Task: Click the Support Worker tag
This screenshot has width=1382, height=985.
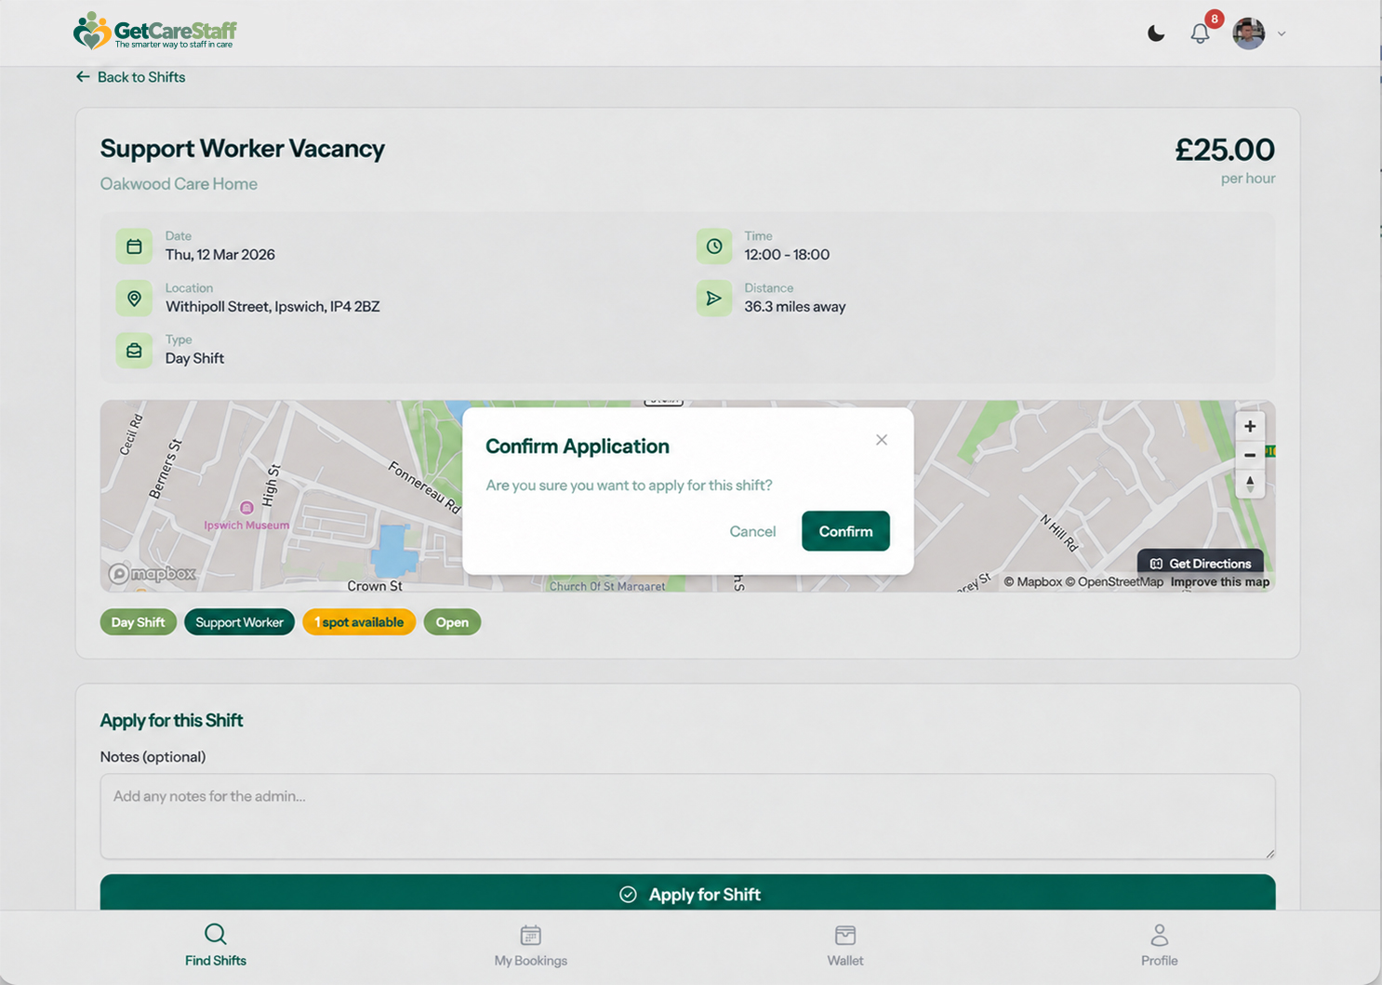Action: pyautogui.click(x=240, y=622)
